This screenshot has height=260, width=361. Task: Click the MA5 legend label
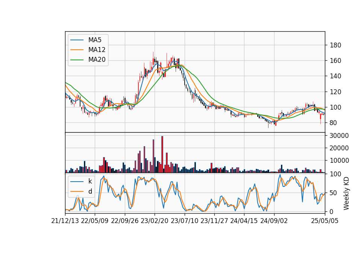pos(95,40)
